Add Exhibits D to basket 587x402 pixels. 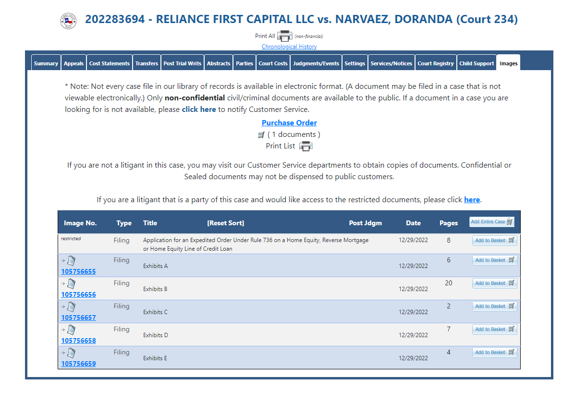click(x=495, y=329)
